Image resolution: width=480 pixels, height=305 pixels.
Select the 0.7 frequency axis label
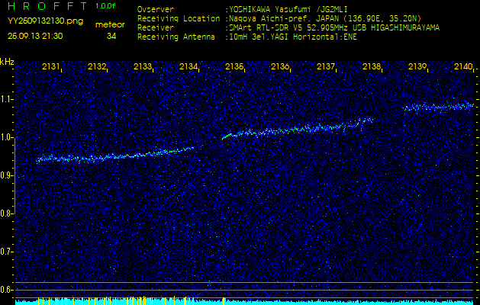(x=7, y=251)
